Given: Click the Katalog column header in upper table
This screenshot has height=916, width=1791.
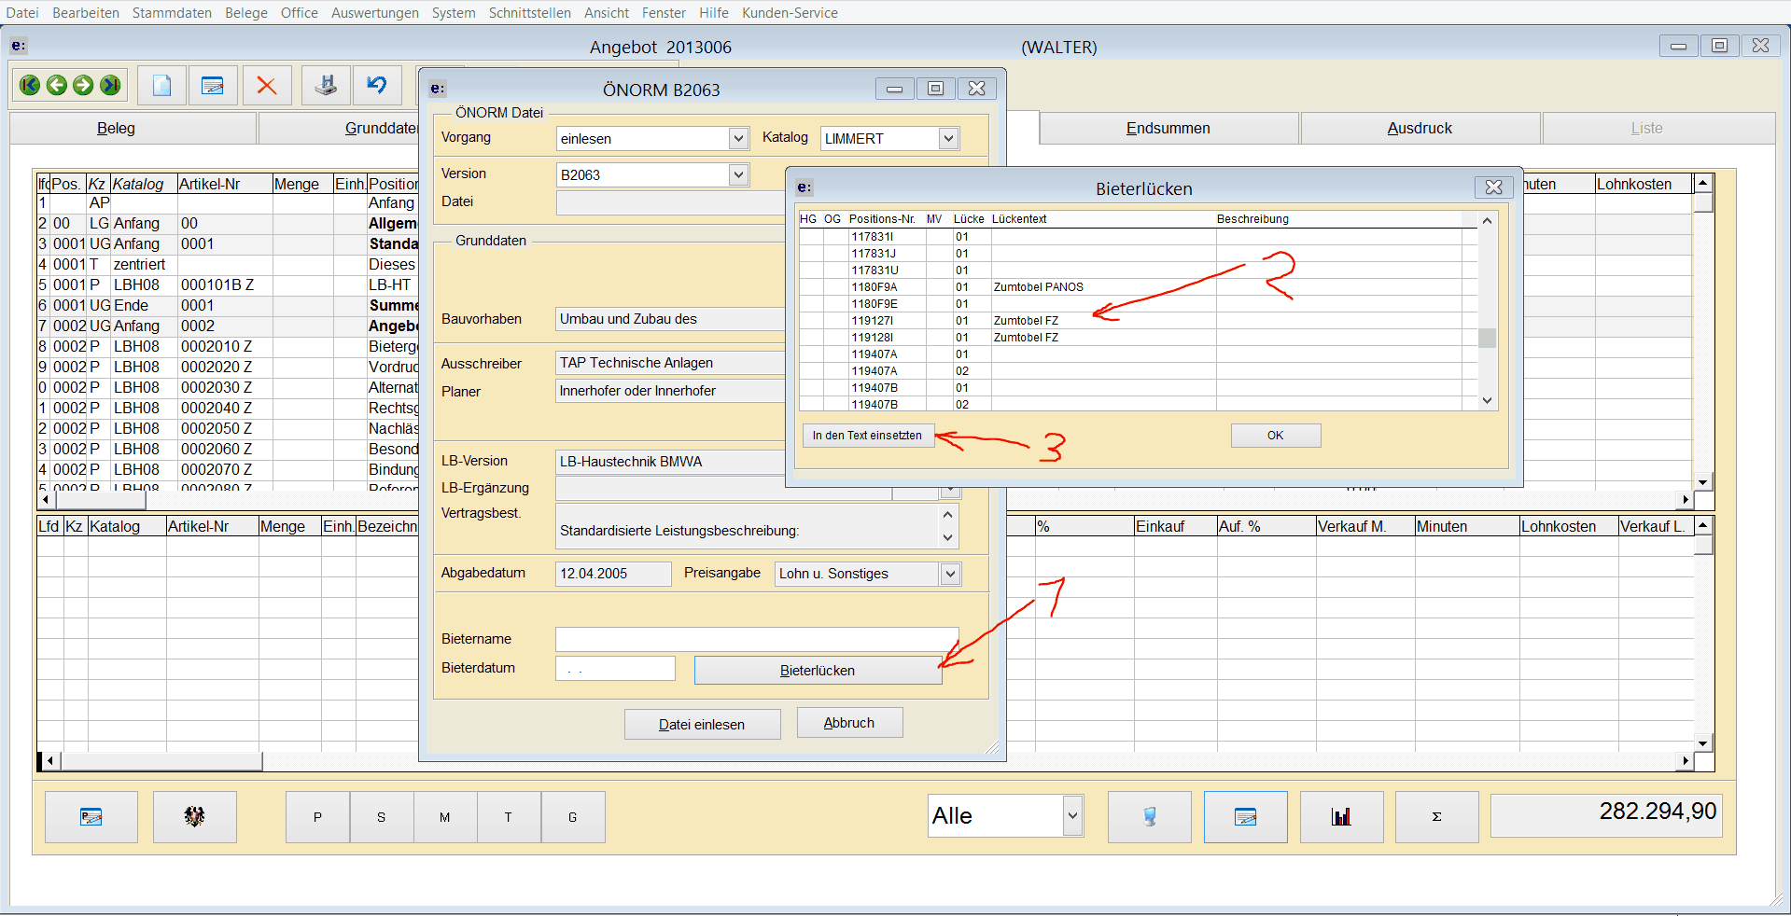Looking at the screenshot, I should (144, 185).
